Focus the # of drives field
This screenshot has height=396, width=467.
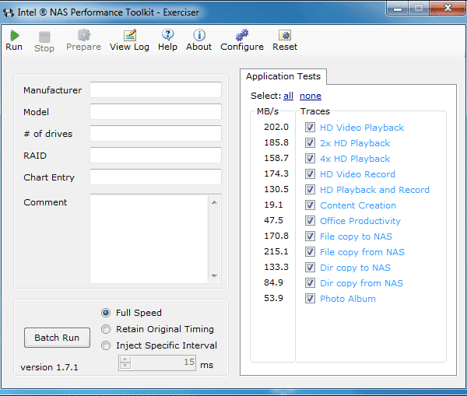pos(156,133)
